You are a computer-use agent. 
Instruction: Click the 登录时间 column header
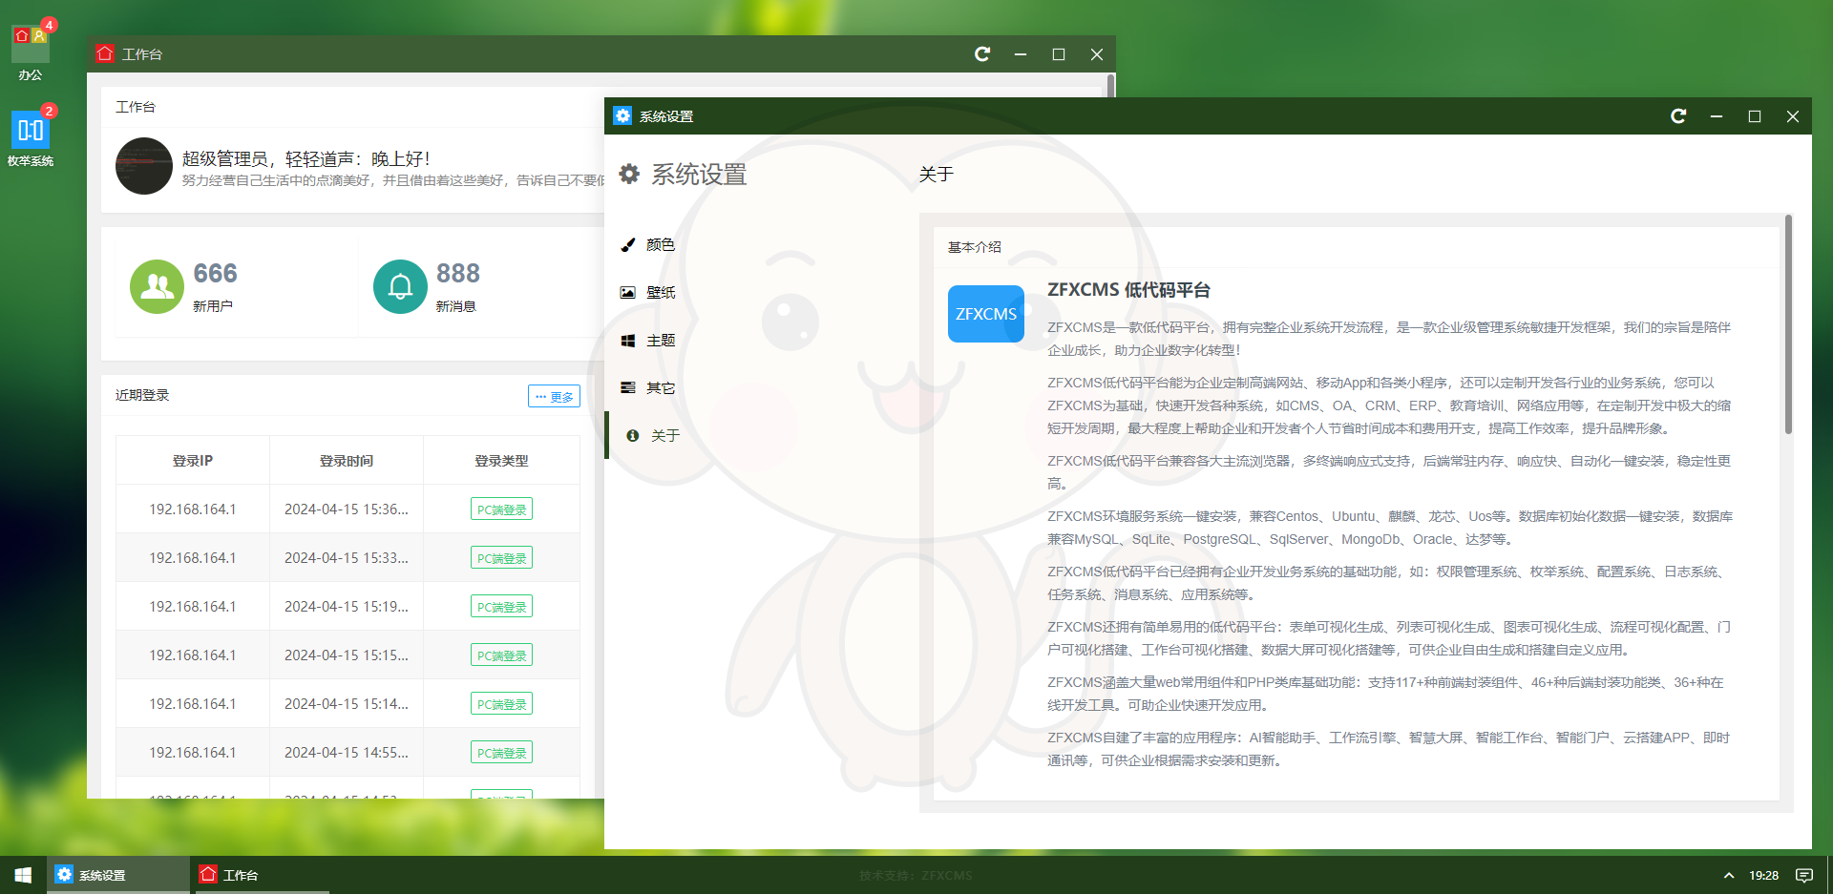click(x=347, y=461)
